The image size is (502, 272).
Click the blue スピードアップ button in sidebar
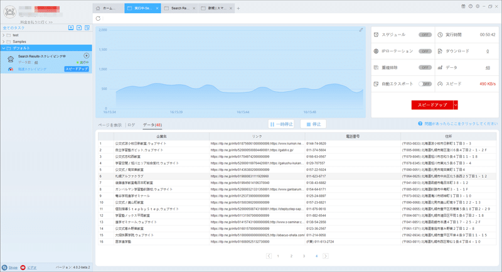pyautogui.click(x=76, y=69)
